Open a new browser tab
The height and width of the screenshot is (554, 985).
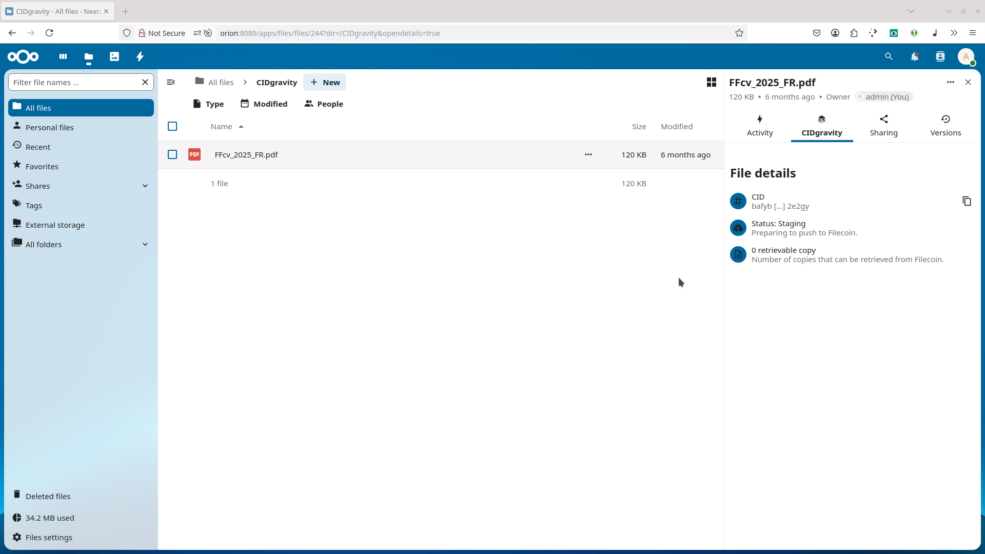click(126, 11)
